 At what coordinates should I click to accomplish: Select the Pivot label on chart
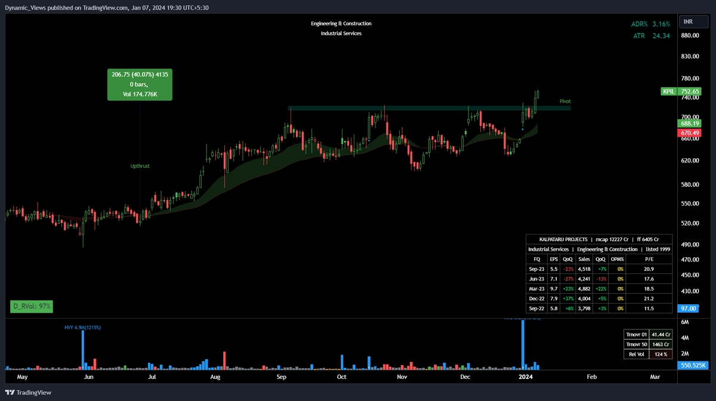click(x=565, y=101)
